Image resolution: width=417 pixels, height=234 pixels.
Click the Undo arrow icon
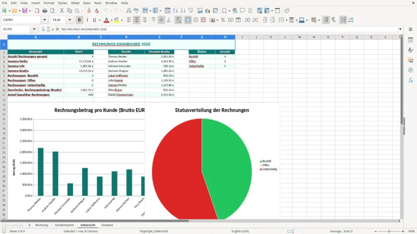click(106, 11)
